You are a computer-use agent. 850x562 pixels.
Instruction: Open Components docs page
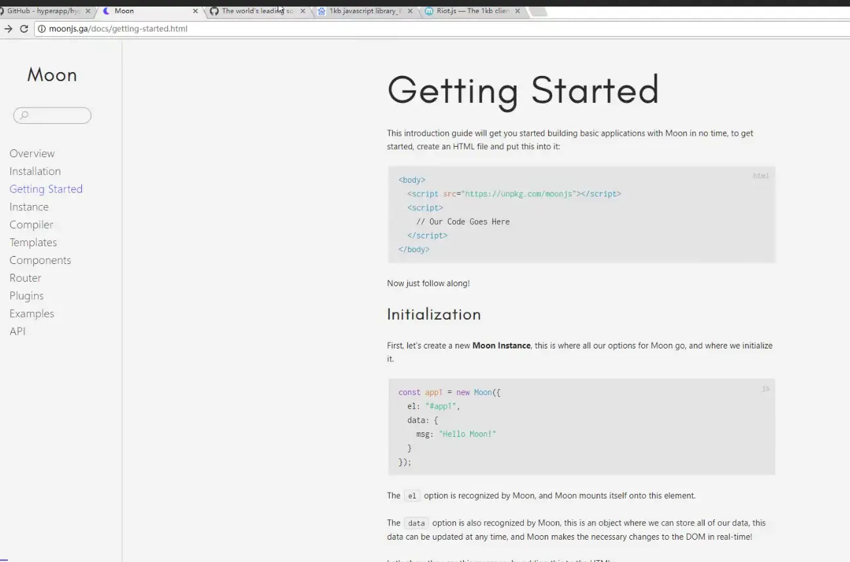point(40,260)
